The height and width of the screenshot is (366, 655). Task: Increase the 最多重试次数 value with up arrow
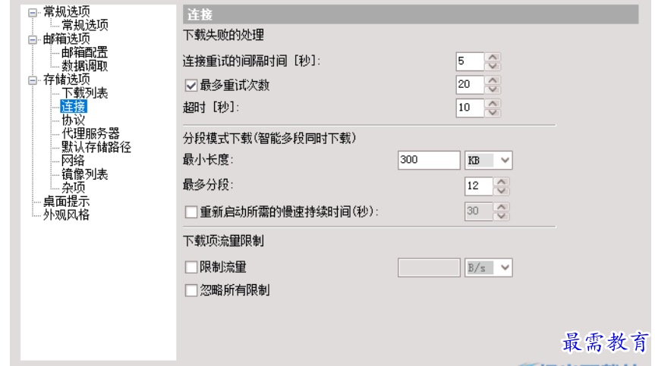[493, 80]
